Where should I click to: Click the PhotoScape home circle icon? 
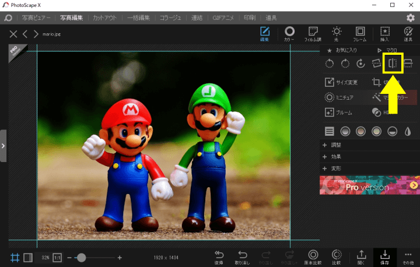[x=8, y=18]
